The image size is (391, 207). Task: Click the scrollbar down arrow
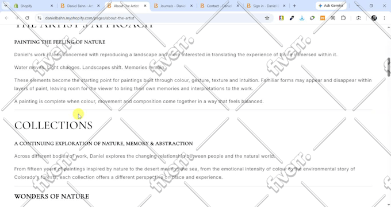[x=389, y=205]
